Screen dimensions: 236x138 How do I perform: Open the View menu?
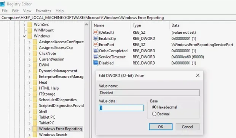tap(27, 11)
